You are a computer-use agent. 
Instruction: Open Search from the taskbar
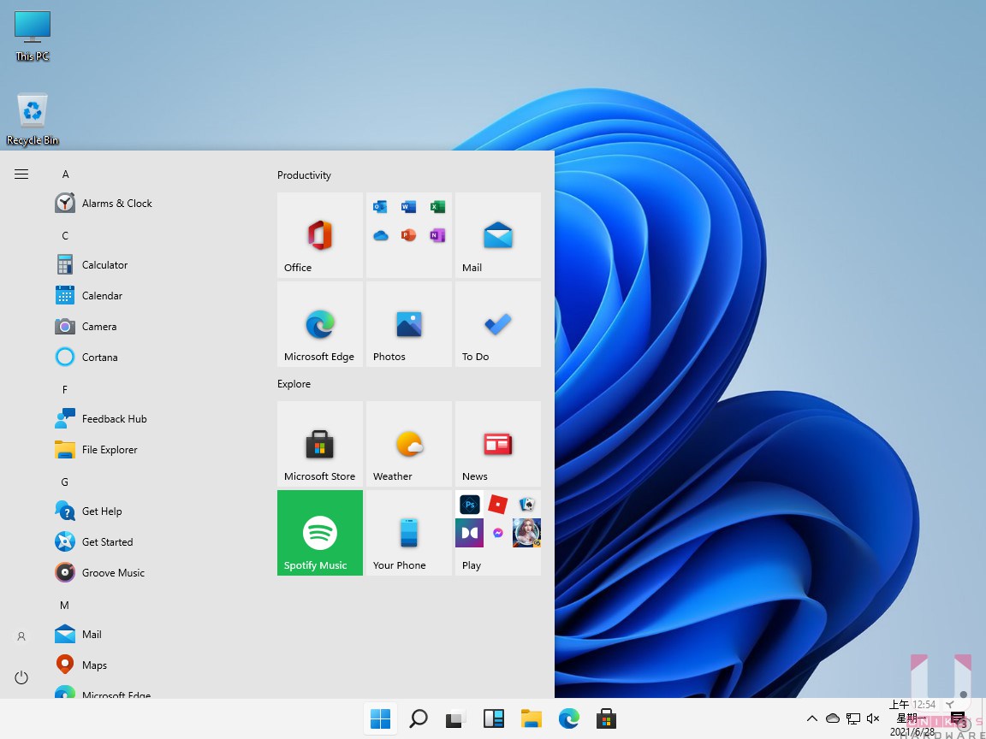(x=419, y=718)
